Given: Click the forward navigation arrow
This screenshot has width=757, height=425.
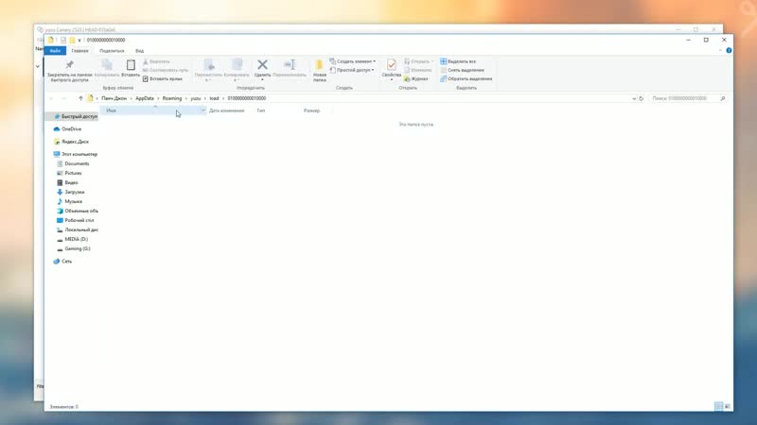Looking at the screenshot, I should pos(63,98).
